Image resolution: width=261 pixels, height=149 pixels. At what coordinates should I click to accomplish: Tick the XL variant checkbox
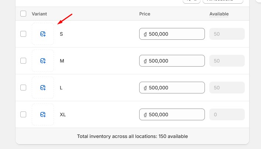[x=23, y=114]
